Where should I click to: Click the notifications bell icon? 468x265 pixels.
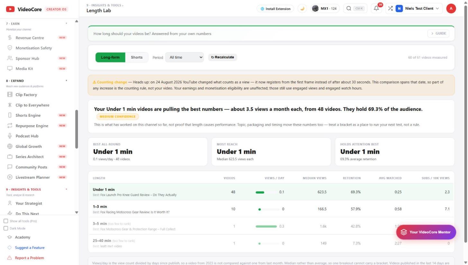click(x=376, y=9)
